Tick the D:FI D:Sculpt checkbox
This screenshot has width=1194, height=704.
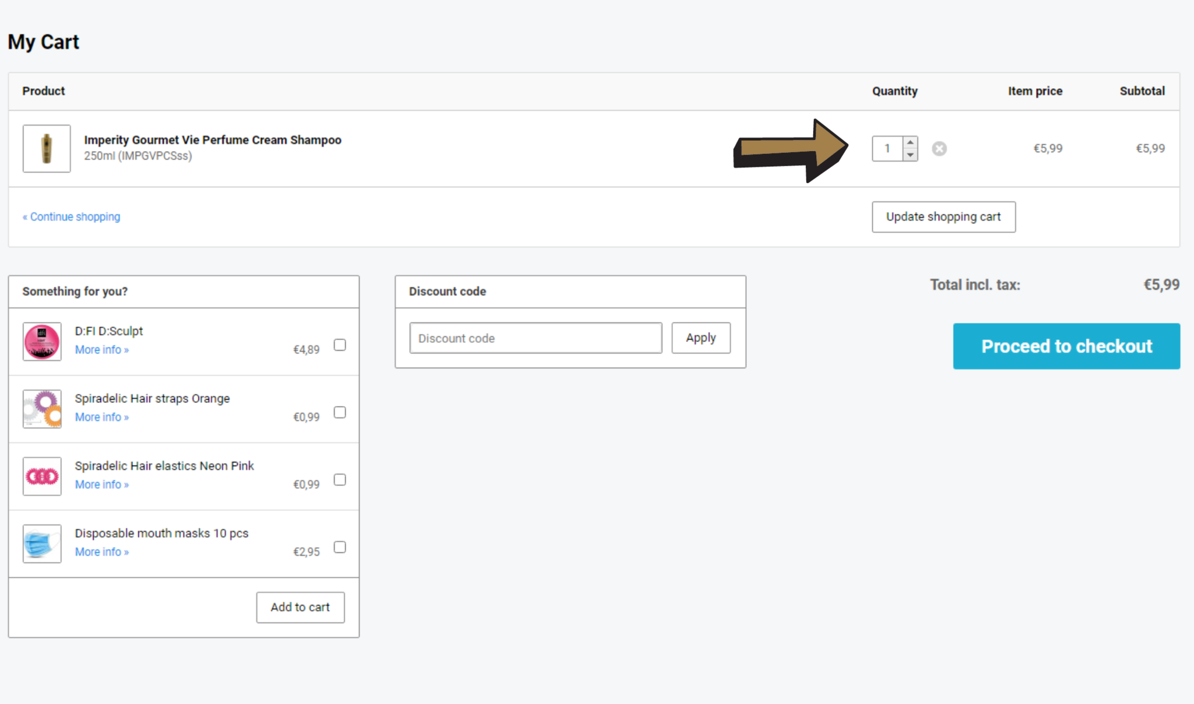[340, 345]
